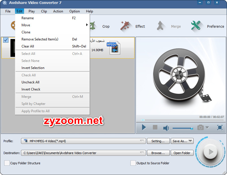Click the film reel preview area
227x175 pixels.
tap(181, 76)
